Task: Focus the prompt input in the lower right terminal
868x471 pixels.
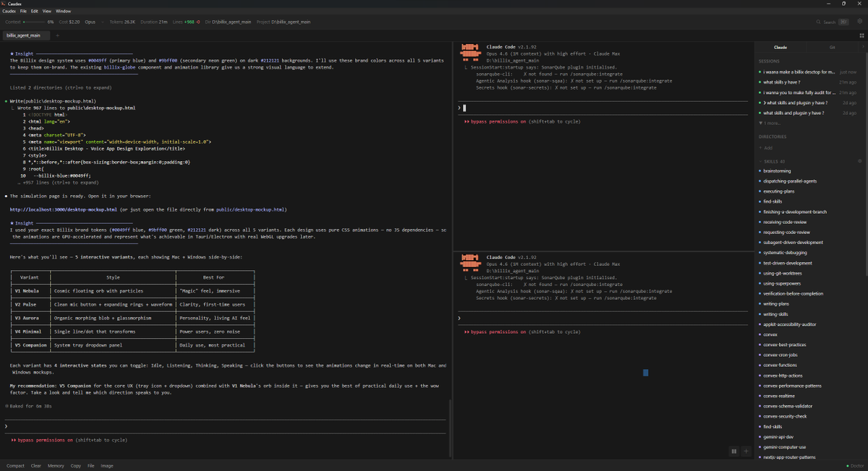Action: (604, 318)
